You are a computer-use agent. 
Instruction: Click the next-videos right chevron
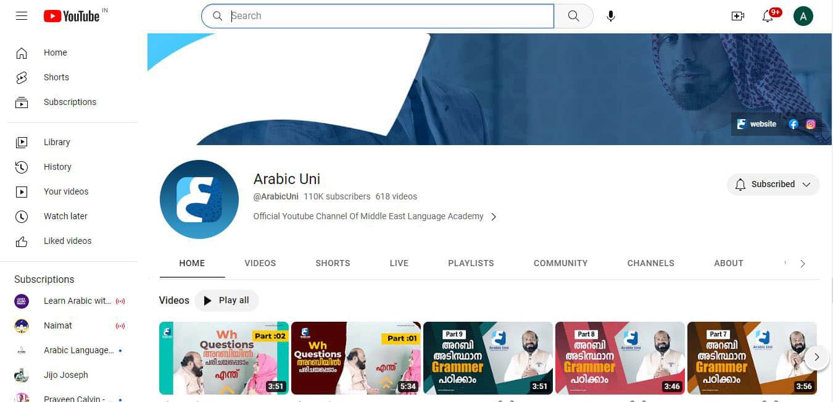pos(816,357)
